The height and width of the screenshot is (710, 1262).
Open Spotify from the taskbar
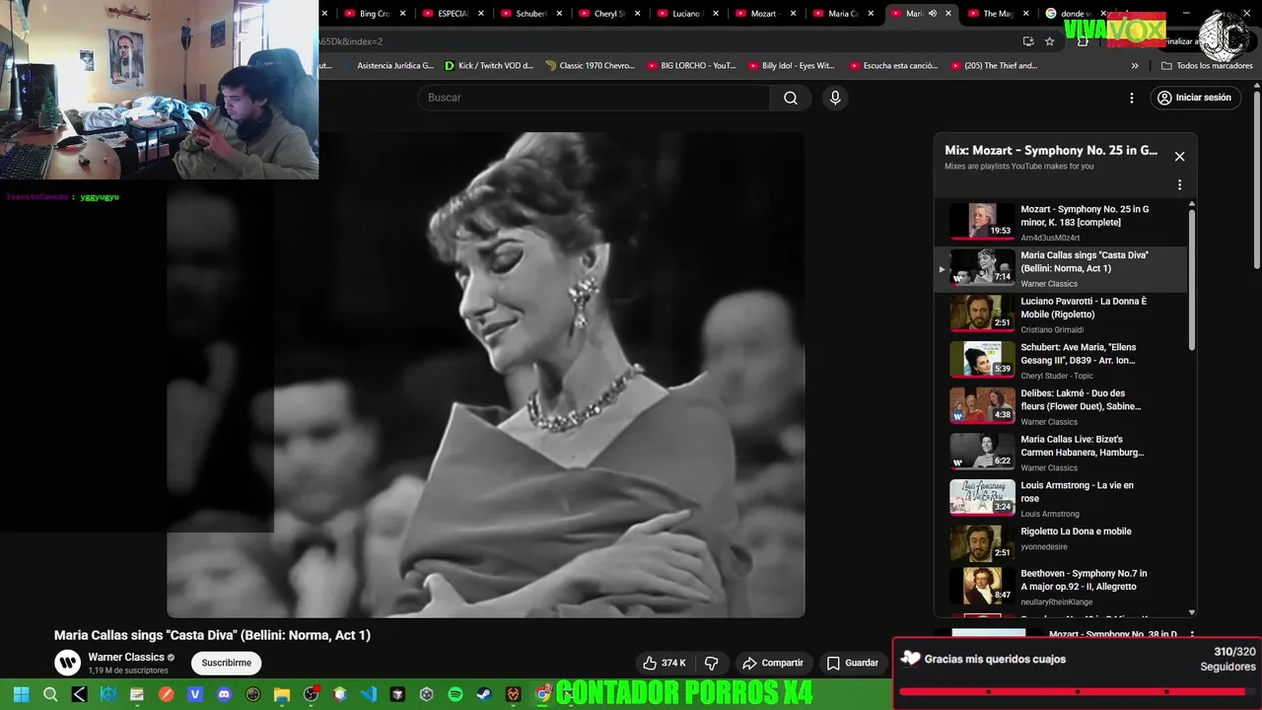456,694
